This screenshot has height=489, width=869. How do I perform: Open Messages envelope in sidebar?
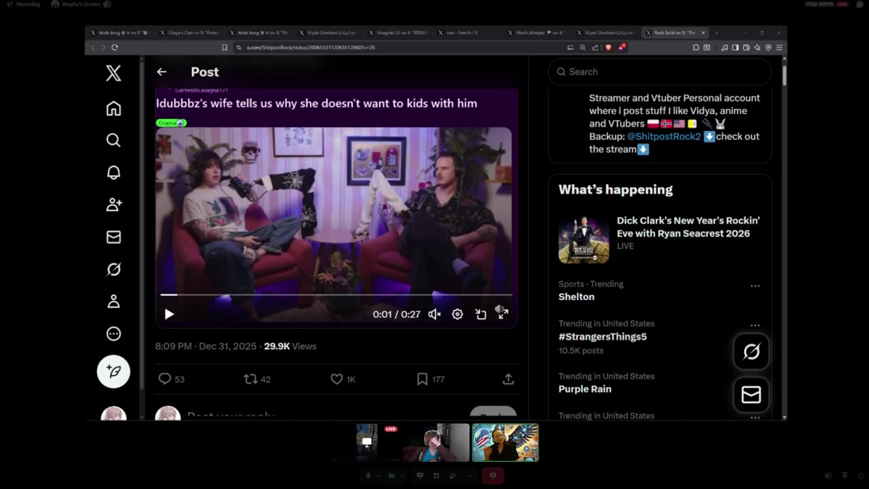[x=113, y=236]
